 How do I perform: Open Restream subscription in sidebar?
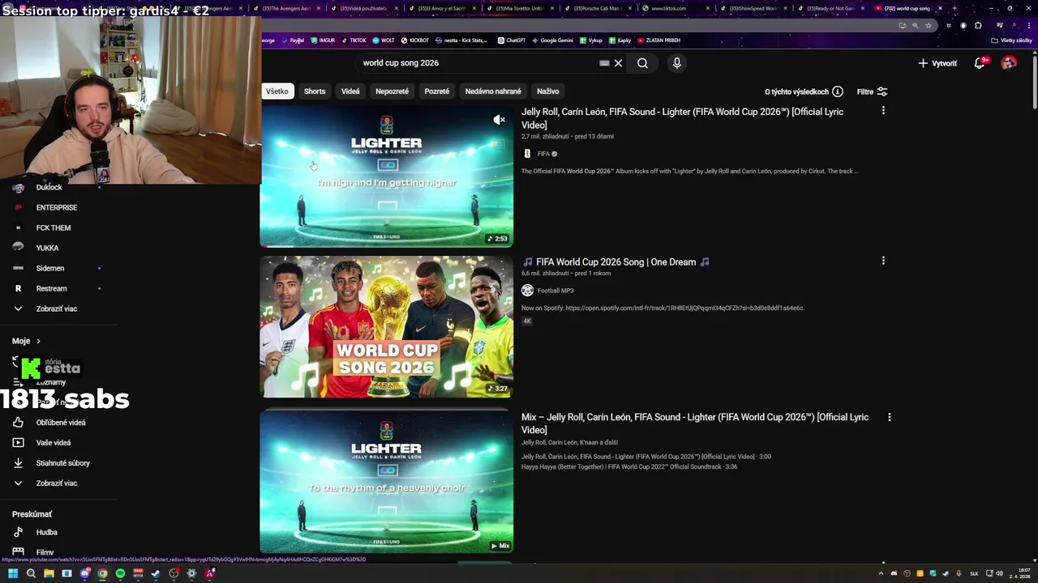[52, 288]
